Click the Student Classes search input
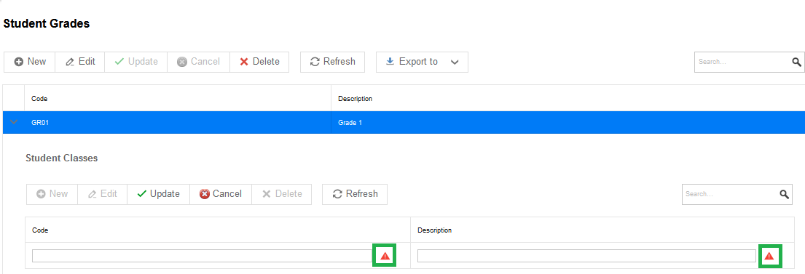 tap(730, 194)
